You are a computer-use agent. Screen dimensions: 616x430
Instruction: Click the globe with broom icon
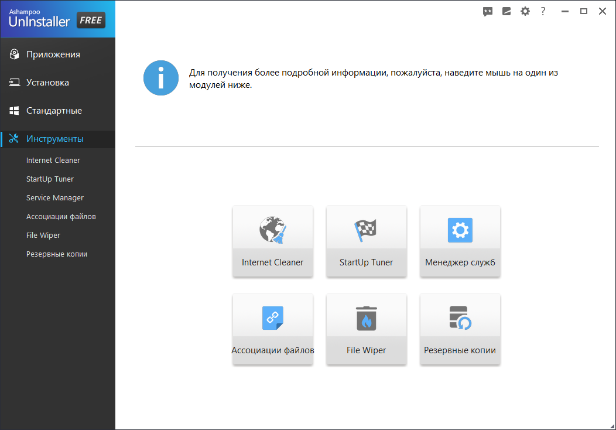click(x=273, y=230)
